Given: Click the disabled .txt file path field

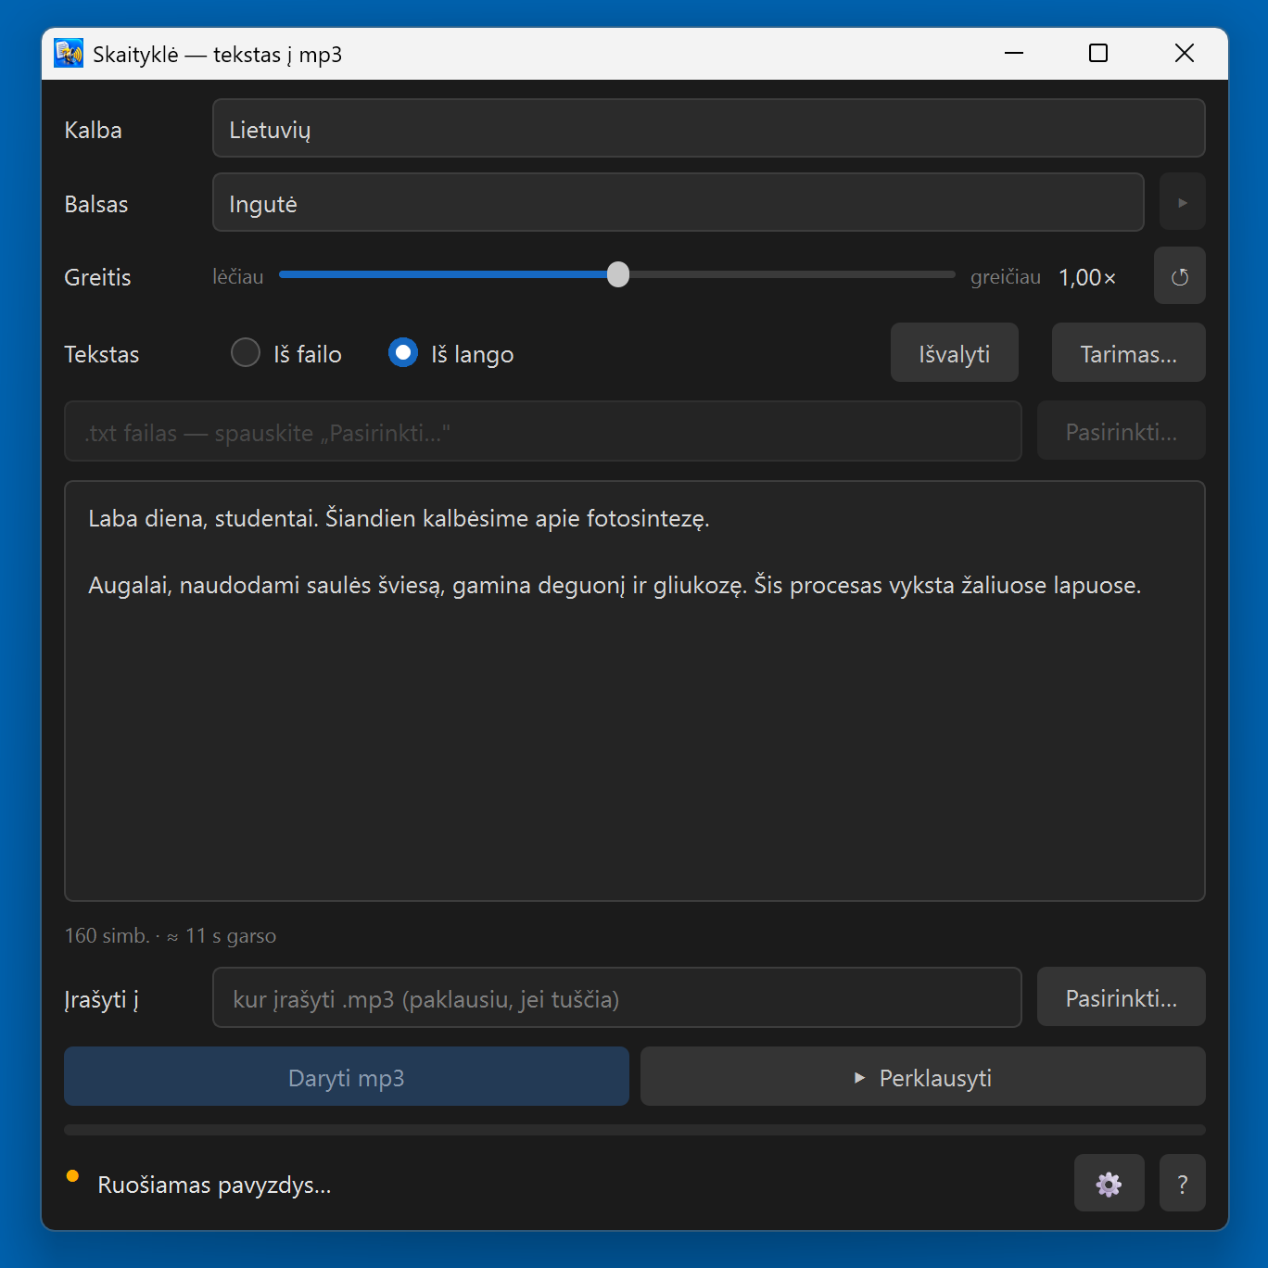Looking at the screenshot, I should [x=543, y=432].
